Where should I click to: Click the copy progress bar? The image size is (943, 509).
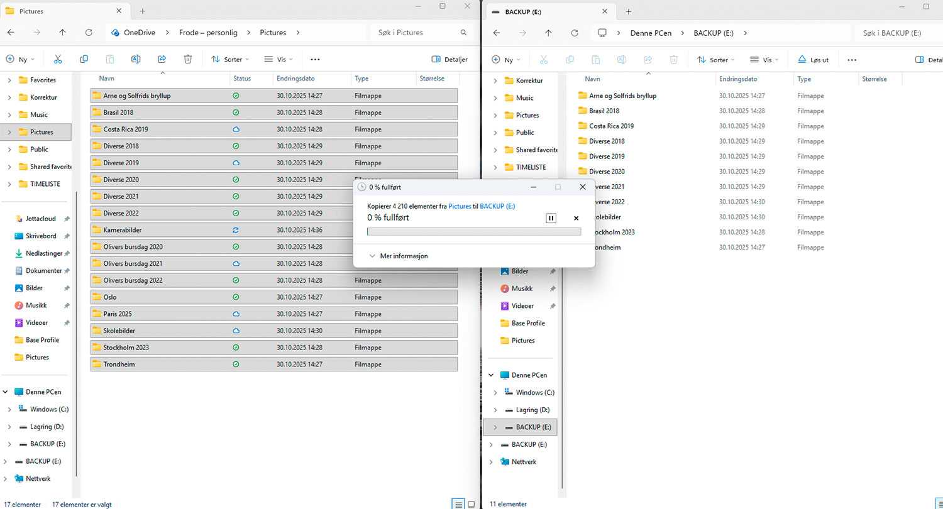click(473, 232)
